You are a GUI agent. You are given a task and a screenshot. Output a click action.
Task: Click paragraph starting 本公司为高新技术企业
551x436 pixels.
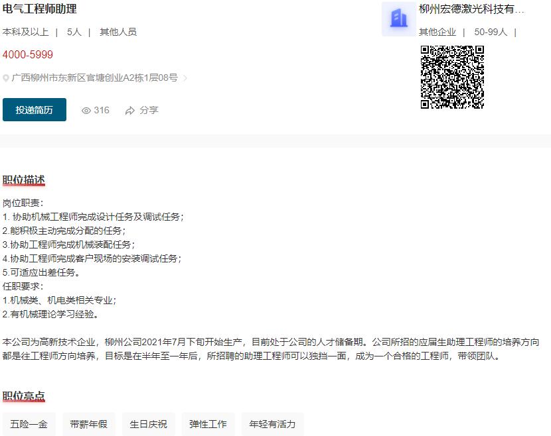point(271,349)
